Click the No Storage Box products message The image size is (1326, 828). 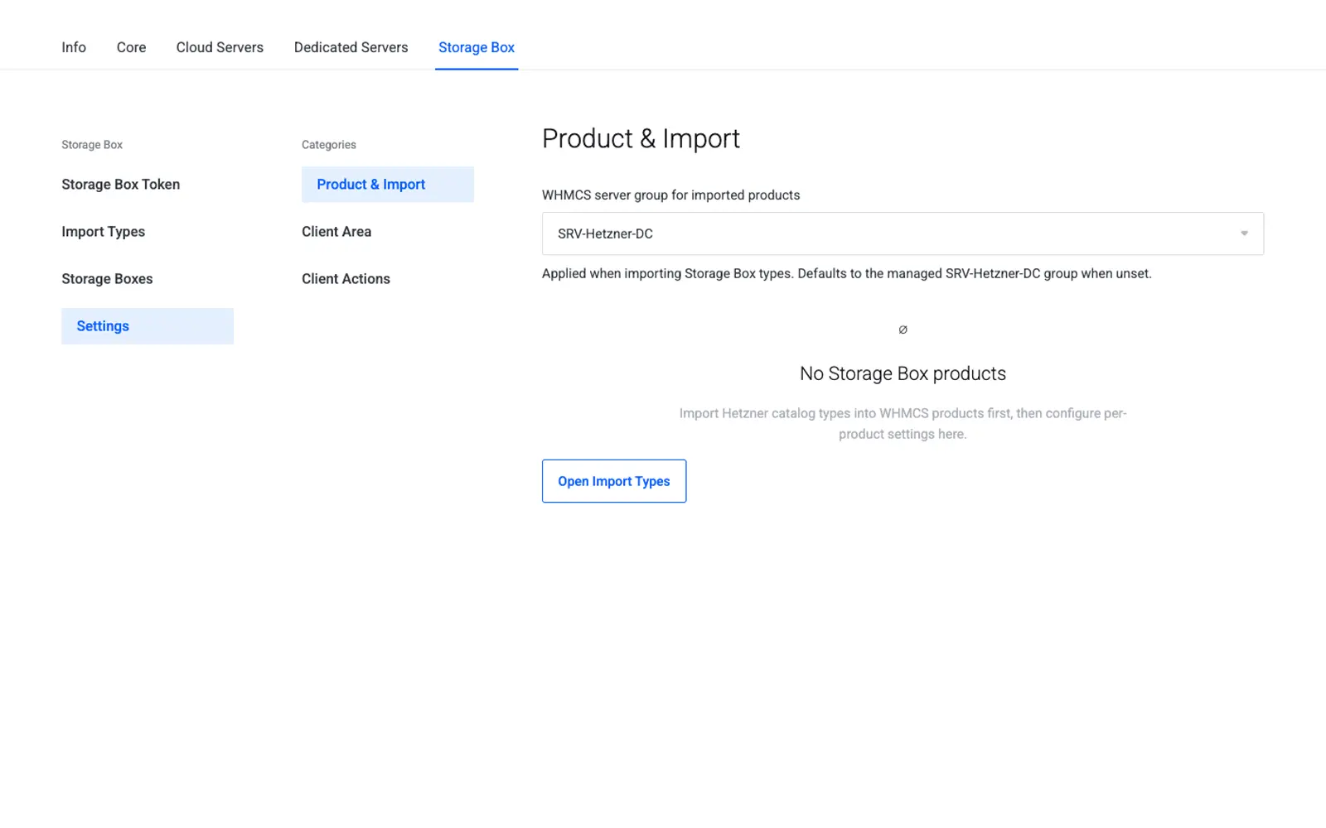(x=903, y=373)
